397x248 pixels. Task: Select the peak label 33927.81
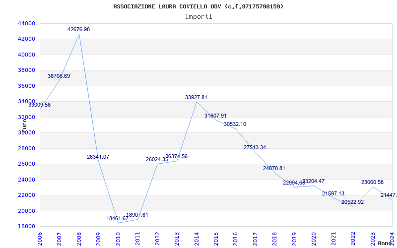click(196, 97)
